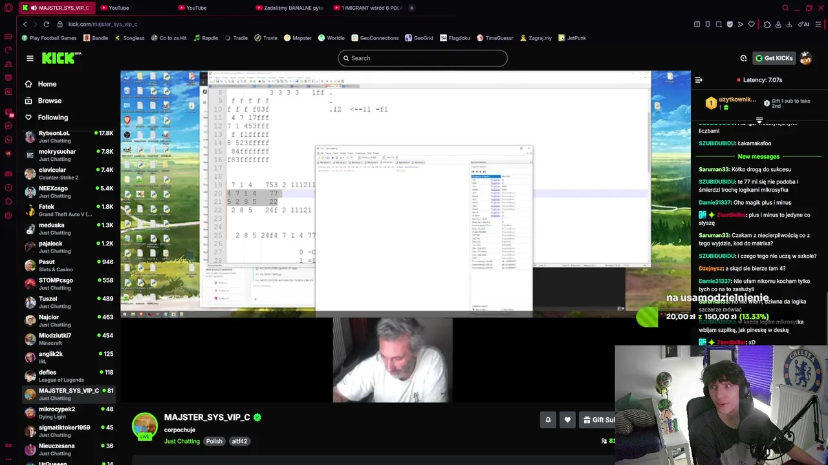
Task: Open Play Football Games bookmark
Action: pyautogui.click(x=49, y=38)
